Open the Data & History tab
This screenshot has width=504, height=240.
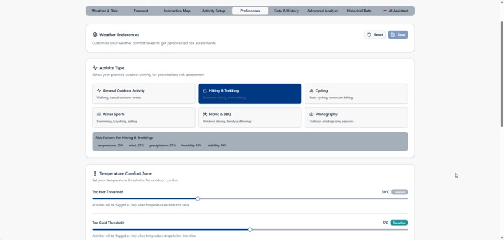286,11
